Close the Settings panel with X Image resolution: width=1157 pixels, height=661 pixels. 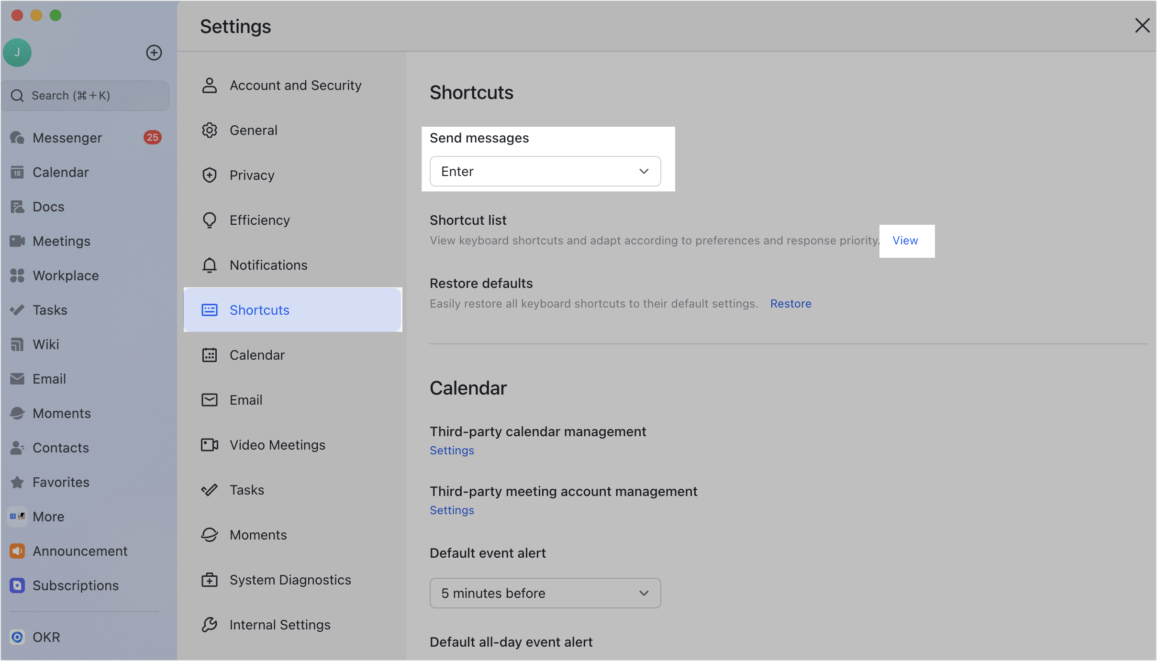[1142, 25]
